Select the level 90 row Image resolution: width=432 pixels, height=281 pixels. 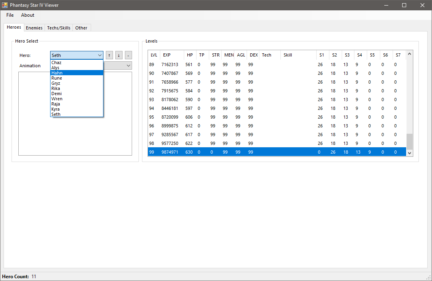277,73
